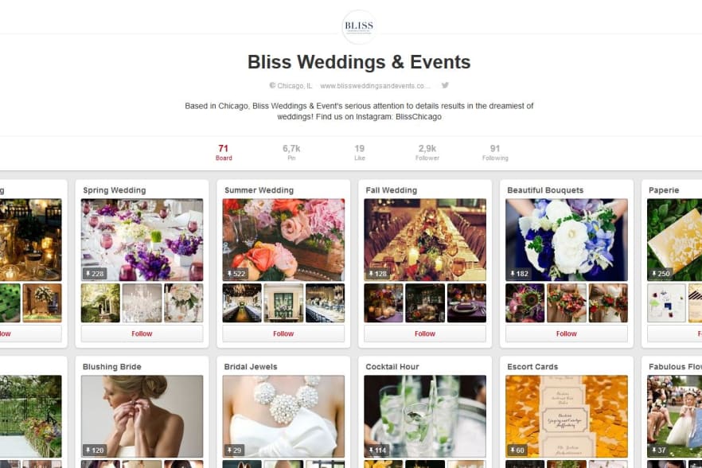View the 2,9k Follower tab

pos(427,152)
